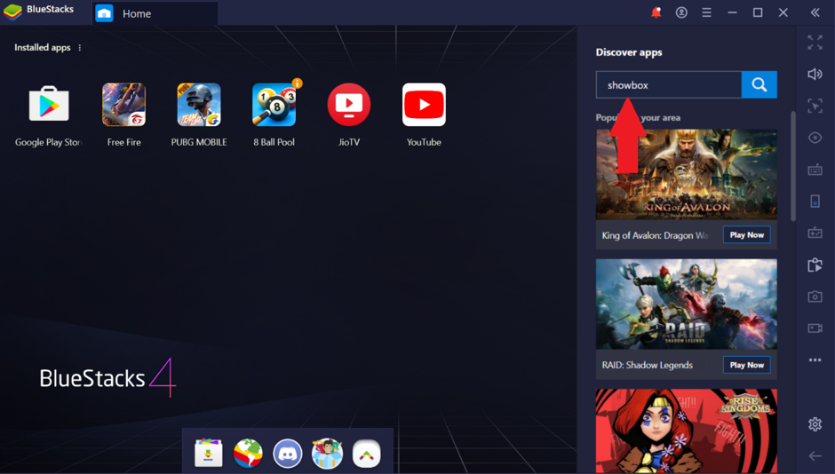Click the showbox search input field
The width and height of the screenshot is (835, 474).
tap(668, 85)
